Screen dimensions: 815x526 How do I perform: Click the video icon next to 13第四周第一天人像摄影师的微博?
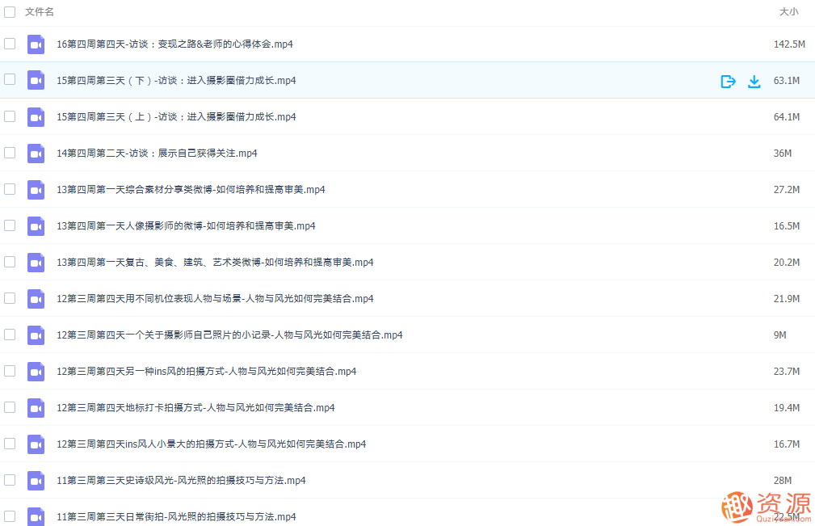click(36, 226)
